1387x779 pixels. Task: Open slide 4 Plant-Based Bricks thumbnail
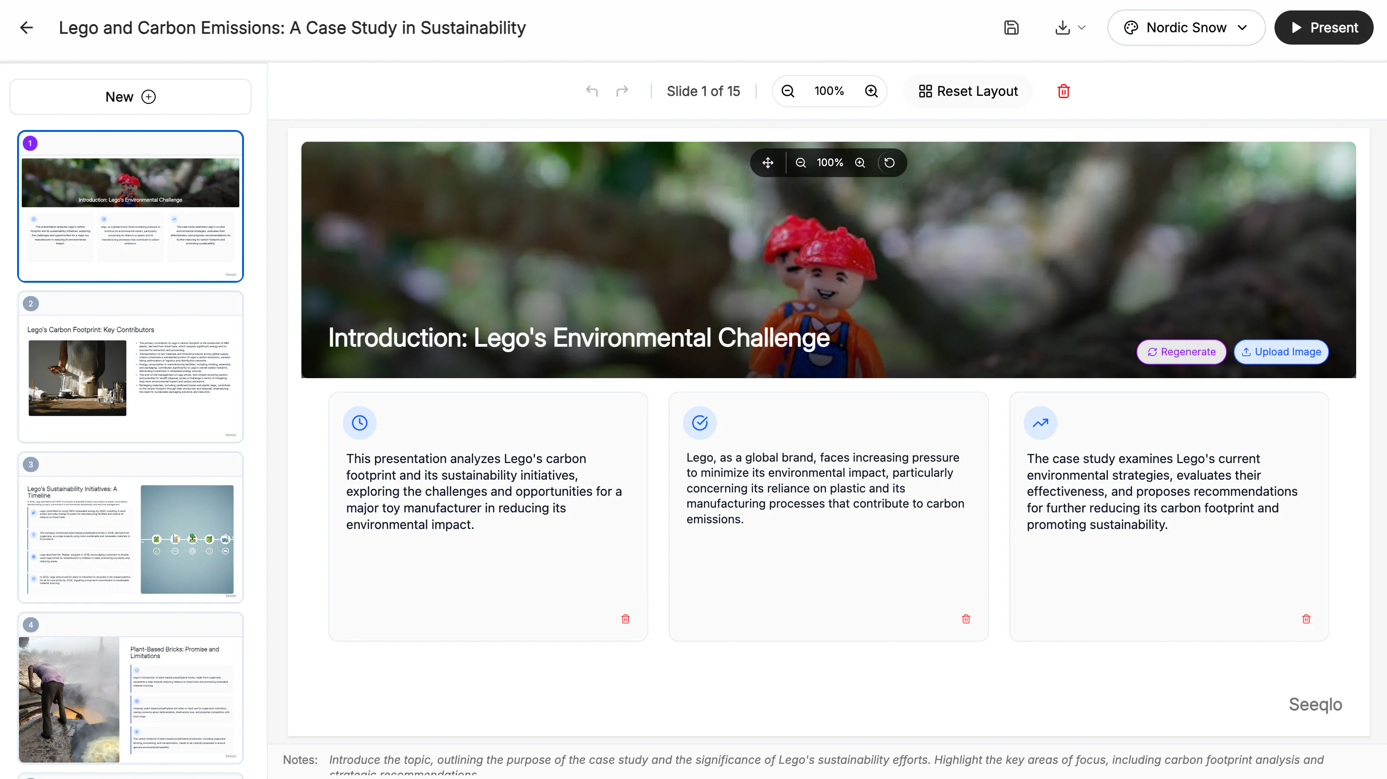131,688
